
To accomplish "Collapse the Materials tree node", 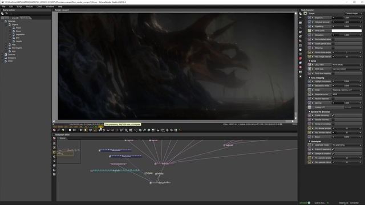I will (x=2, y=21).
